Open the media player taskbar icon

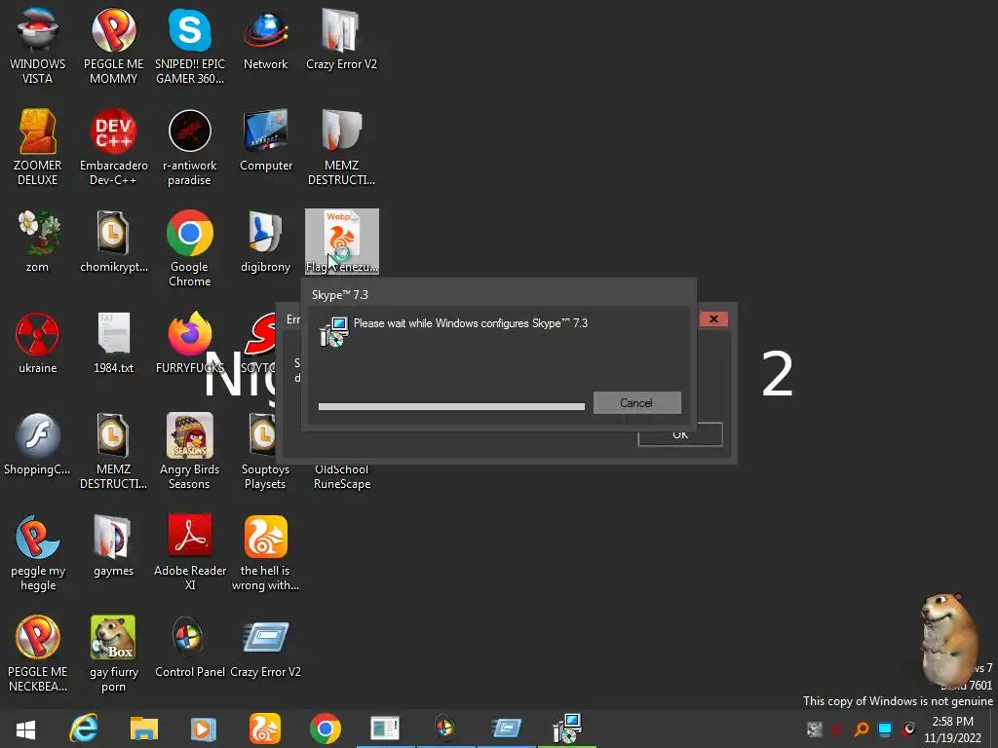coord(204,729)
